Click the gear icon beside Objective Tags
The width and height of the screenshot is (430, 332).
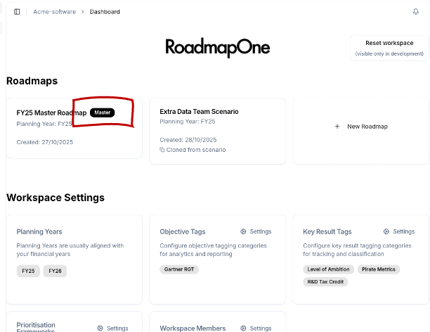(243, 231)
